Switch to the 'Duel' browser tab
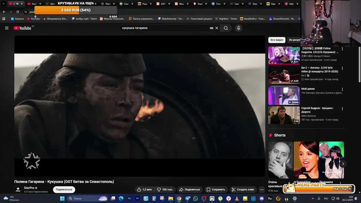361x203 pixels. tap(198, 4)
